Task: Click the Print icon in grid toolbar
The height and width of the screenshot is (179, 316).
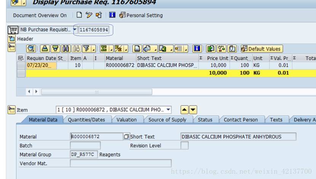Action: [137, 49]
